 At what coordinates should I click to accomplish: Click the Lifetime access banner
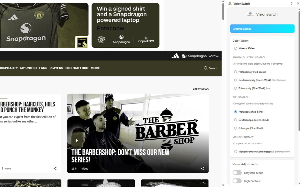tap(262, 29)
